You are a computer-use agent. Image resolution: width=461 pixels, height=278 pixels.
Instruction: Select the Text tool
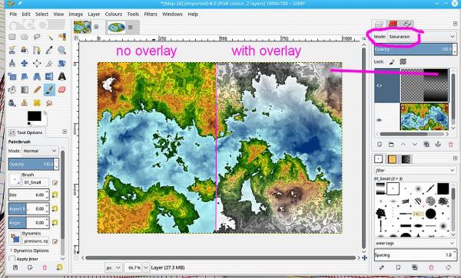(x=61, y=77)
